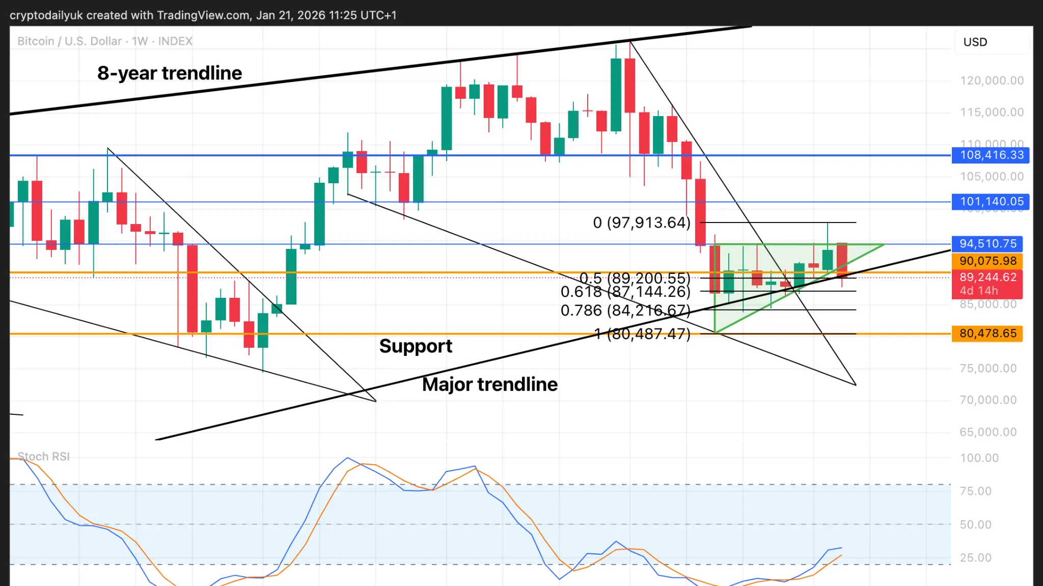Click the red 89,244.62 current price label

click(x=987, y=277)
